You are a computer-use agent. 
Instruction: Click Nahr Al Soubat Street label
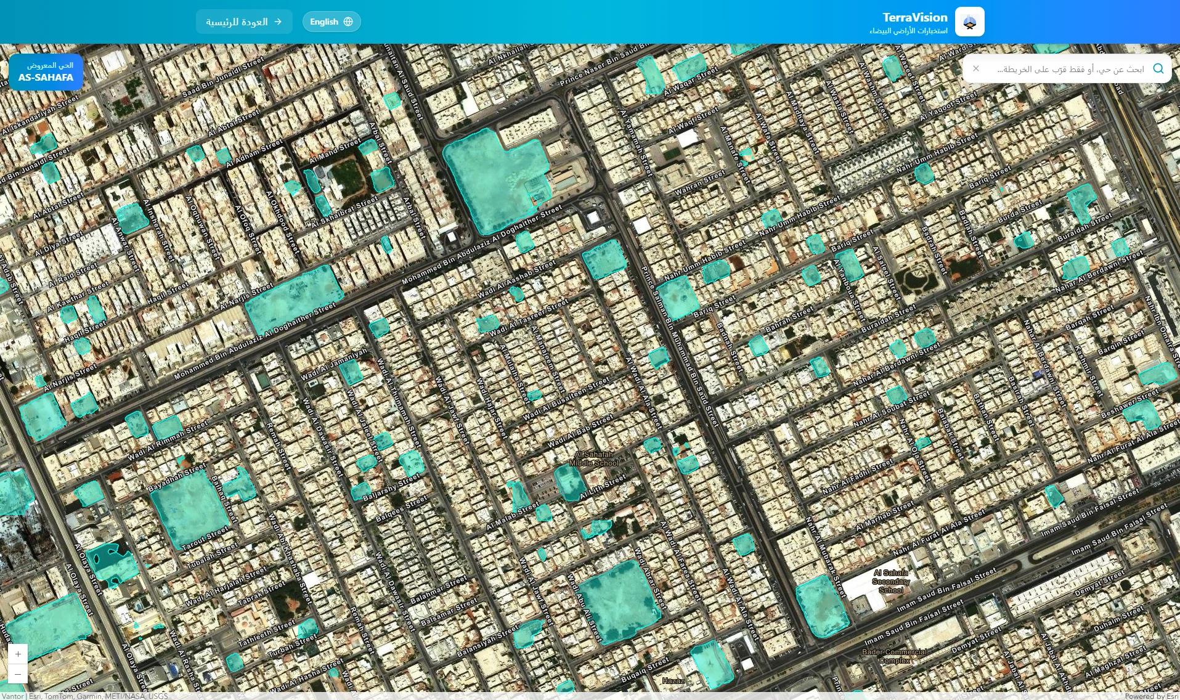click(892, 409)
